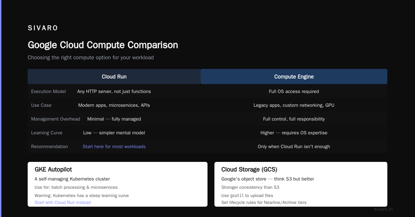Click the Recommendation row label
415x217 pixels.
49,146
